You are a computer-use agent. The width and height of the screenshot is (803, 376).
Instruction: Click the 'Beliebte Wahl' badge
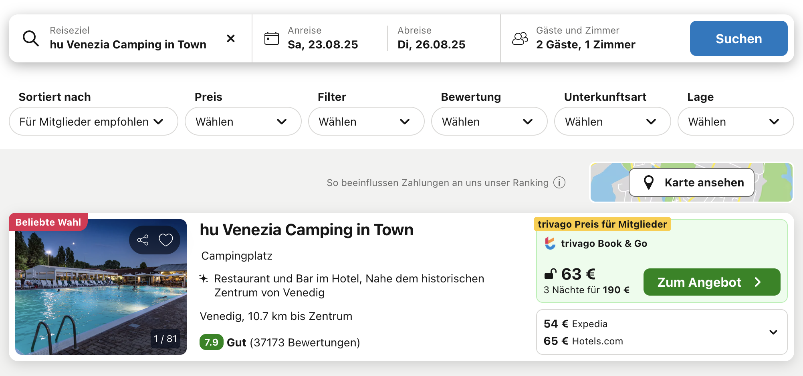(48, 222)
